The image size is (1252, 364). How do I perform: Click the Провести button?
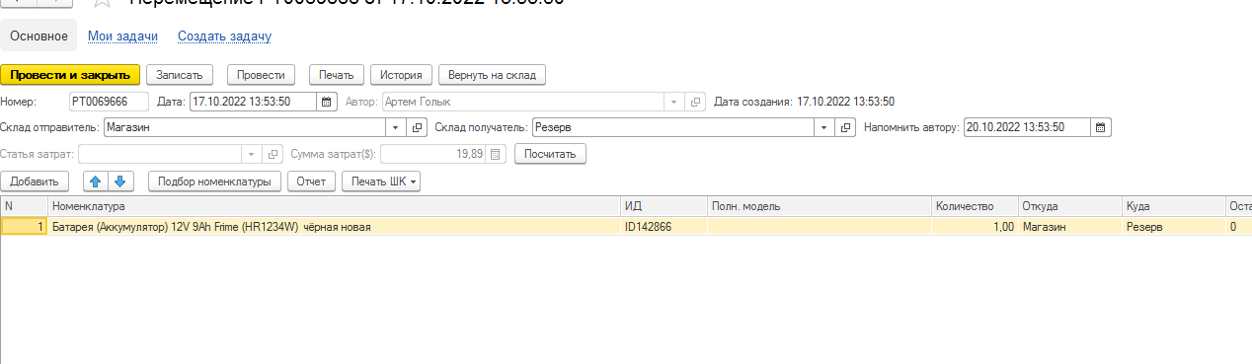262,75
